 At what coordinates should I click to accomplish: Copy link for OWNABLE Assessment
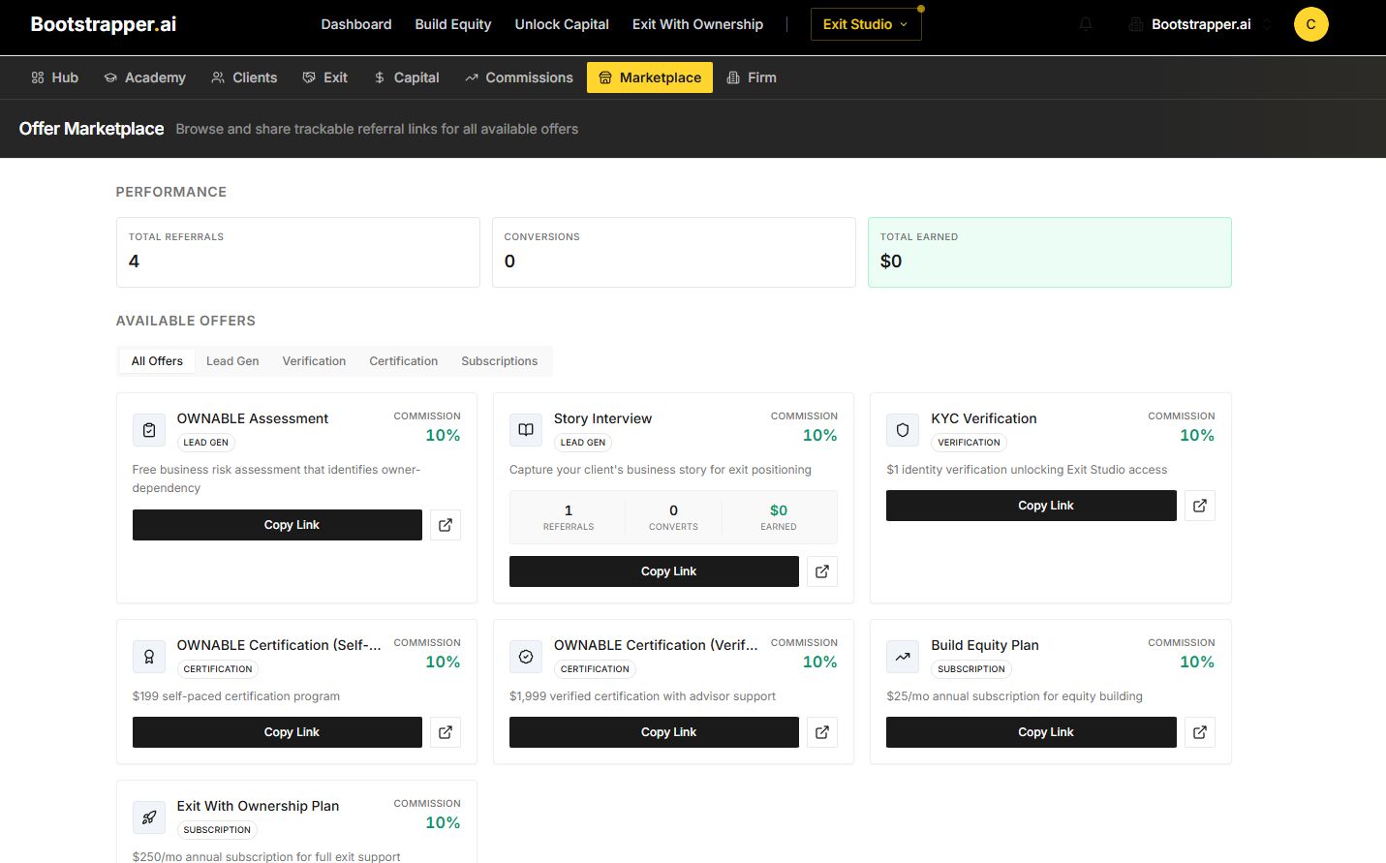(277, 525)
